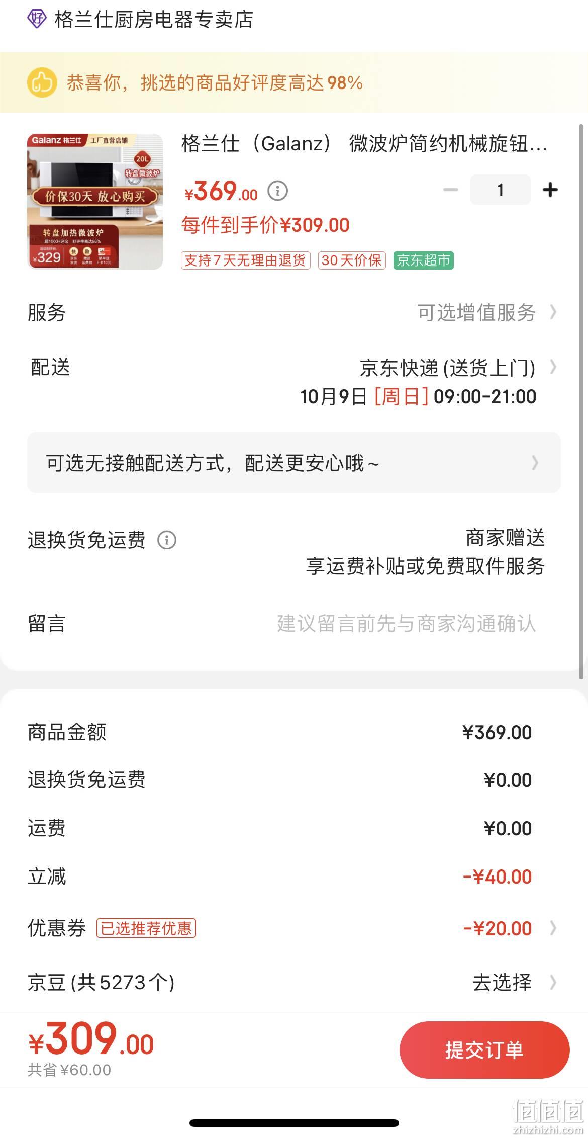Viewport: 588px width, 1139px height.
Task: Increase quantity with the plus icon
Action: click(x=550, y=190)
